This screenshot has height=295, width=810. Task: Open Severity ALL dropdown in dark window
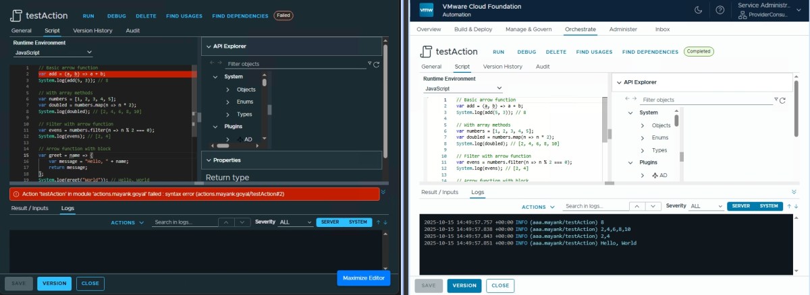(295, 222)
